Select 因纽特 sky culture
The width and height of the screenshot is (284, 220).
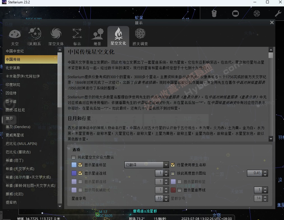click(31, 93)
